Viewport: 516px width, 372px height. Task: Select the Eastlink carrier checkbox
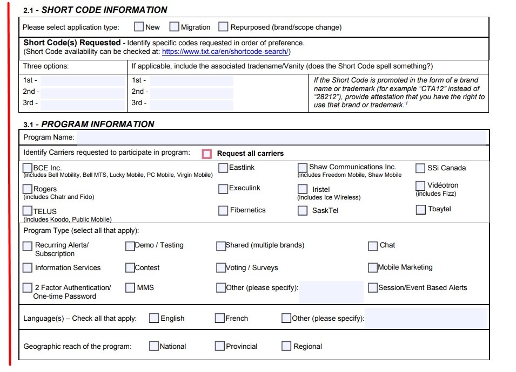pyautogui.click(x=223, y=168)
